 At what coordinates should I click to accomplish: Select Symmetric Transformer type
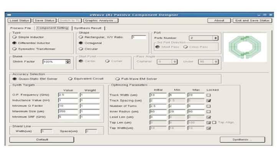tap(15, 49)
